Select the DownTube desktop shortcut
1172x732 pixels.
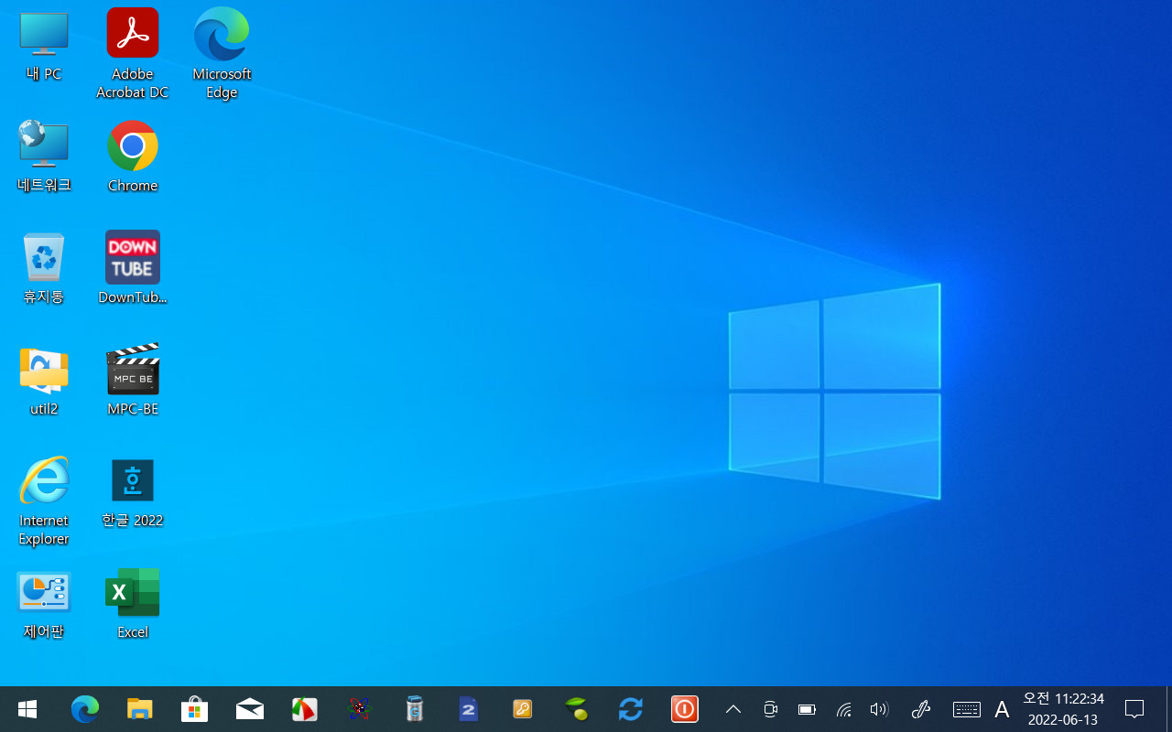[133, 268]
